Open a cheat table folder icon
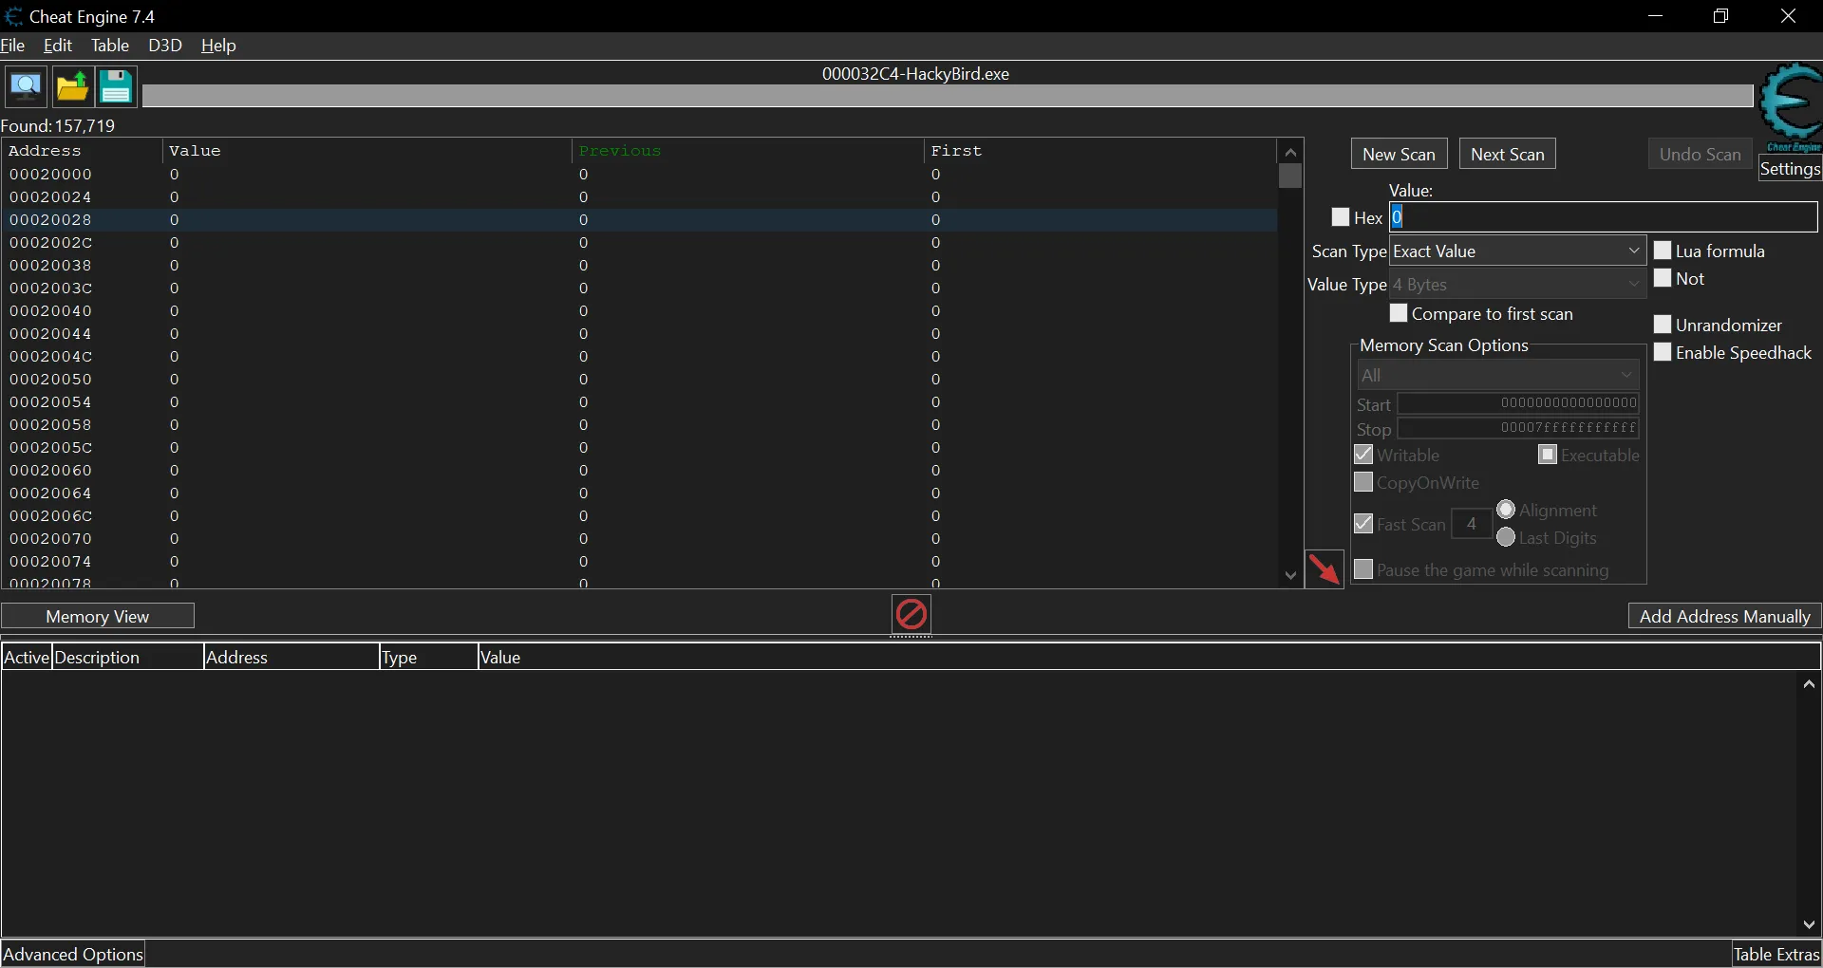Screen dimensions: 1823x968 pyautogui.click(x=72, y=87)
